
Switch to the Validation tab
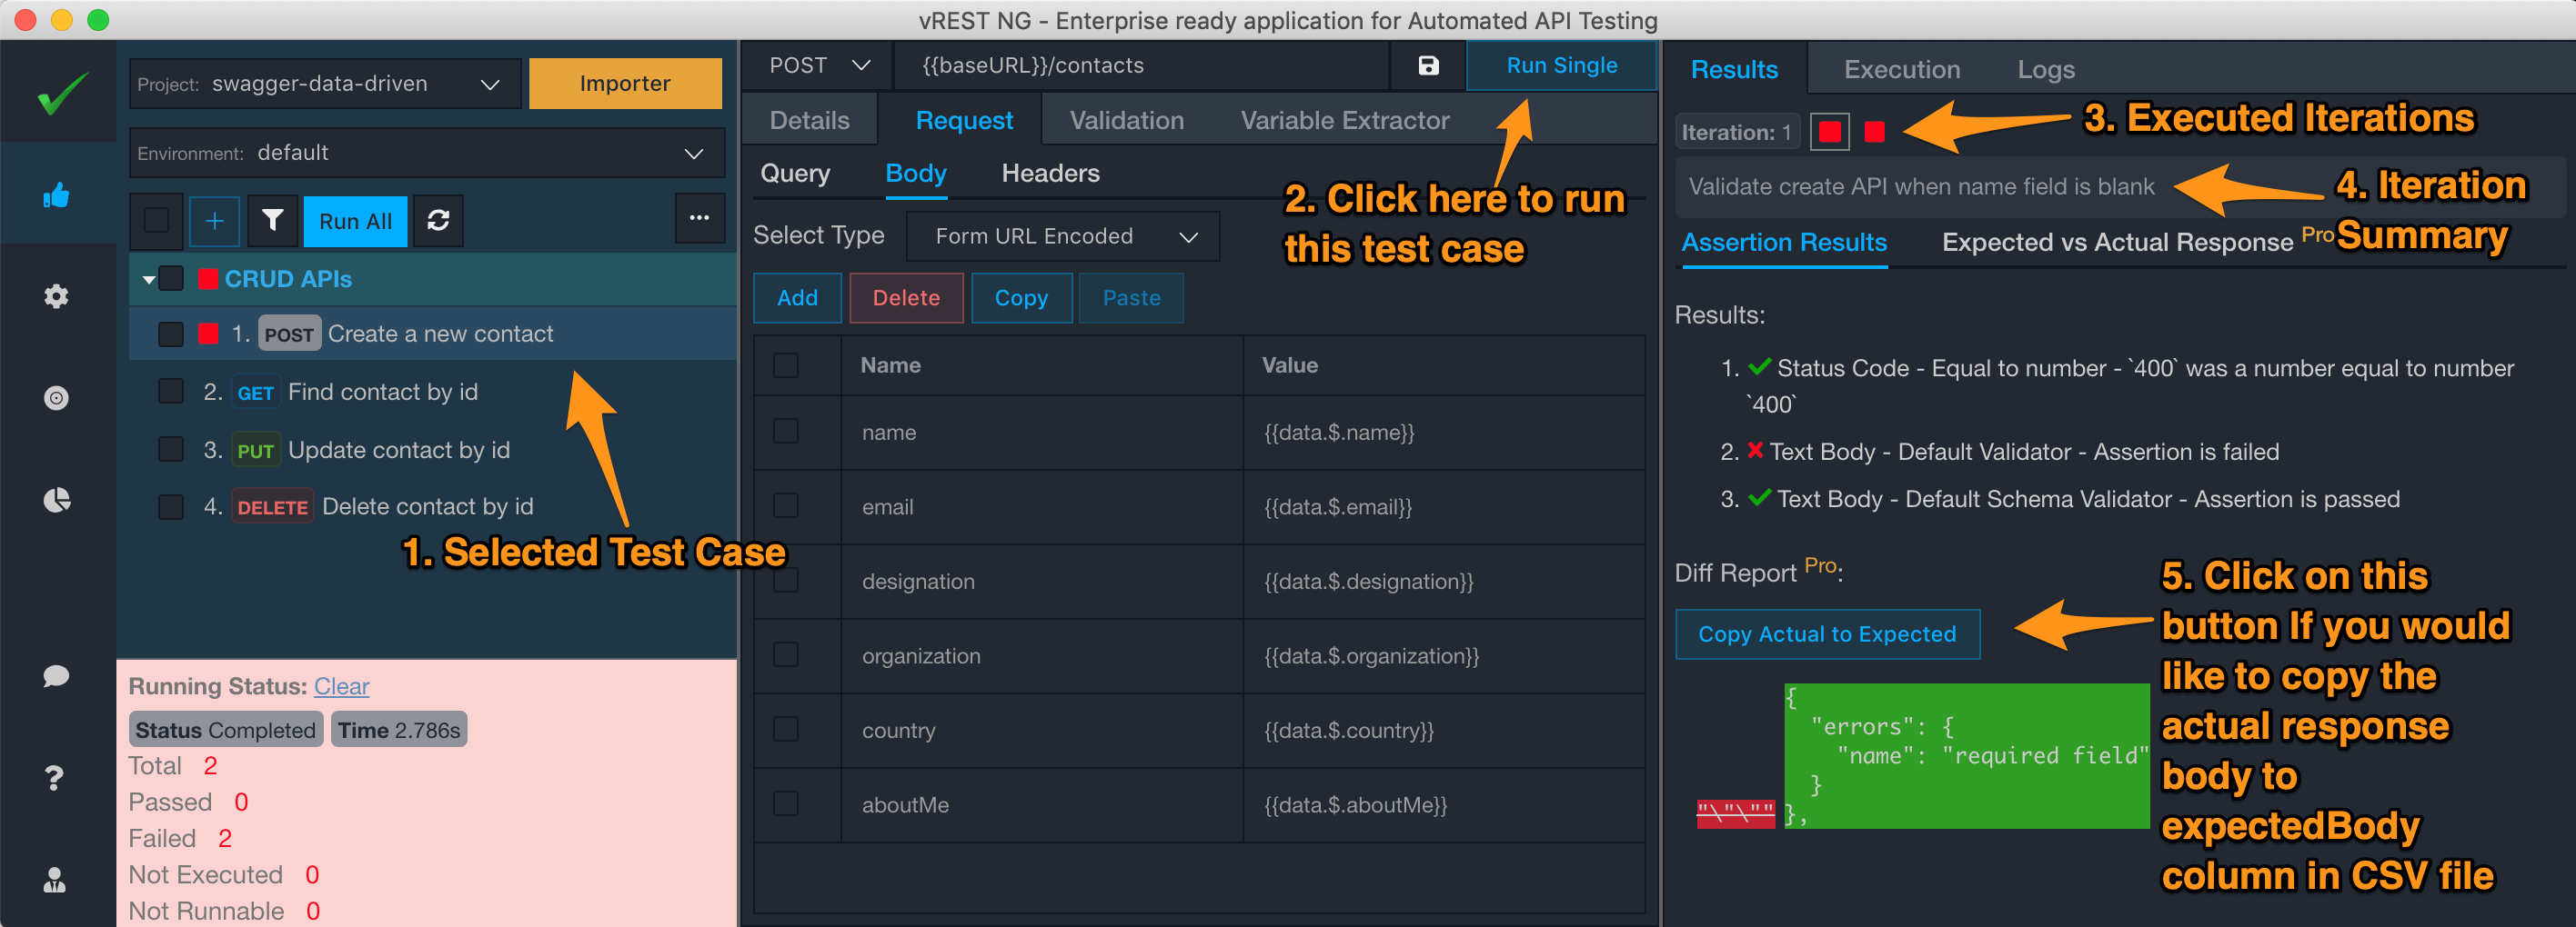coord(1126,120)
